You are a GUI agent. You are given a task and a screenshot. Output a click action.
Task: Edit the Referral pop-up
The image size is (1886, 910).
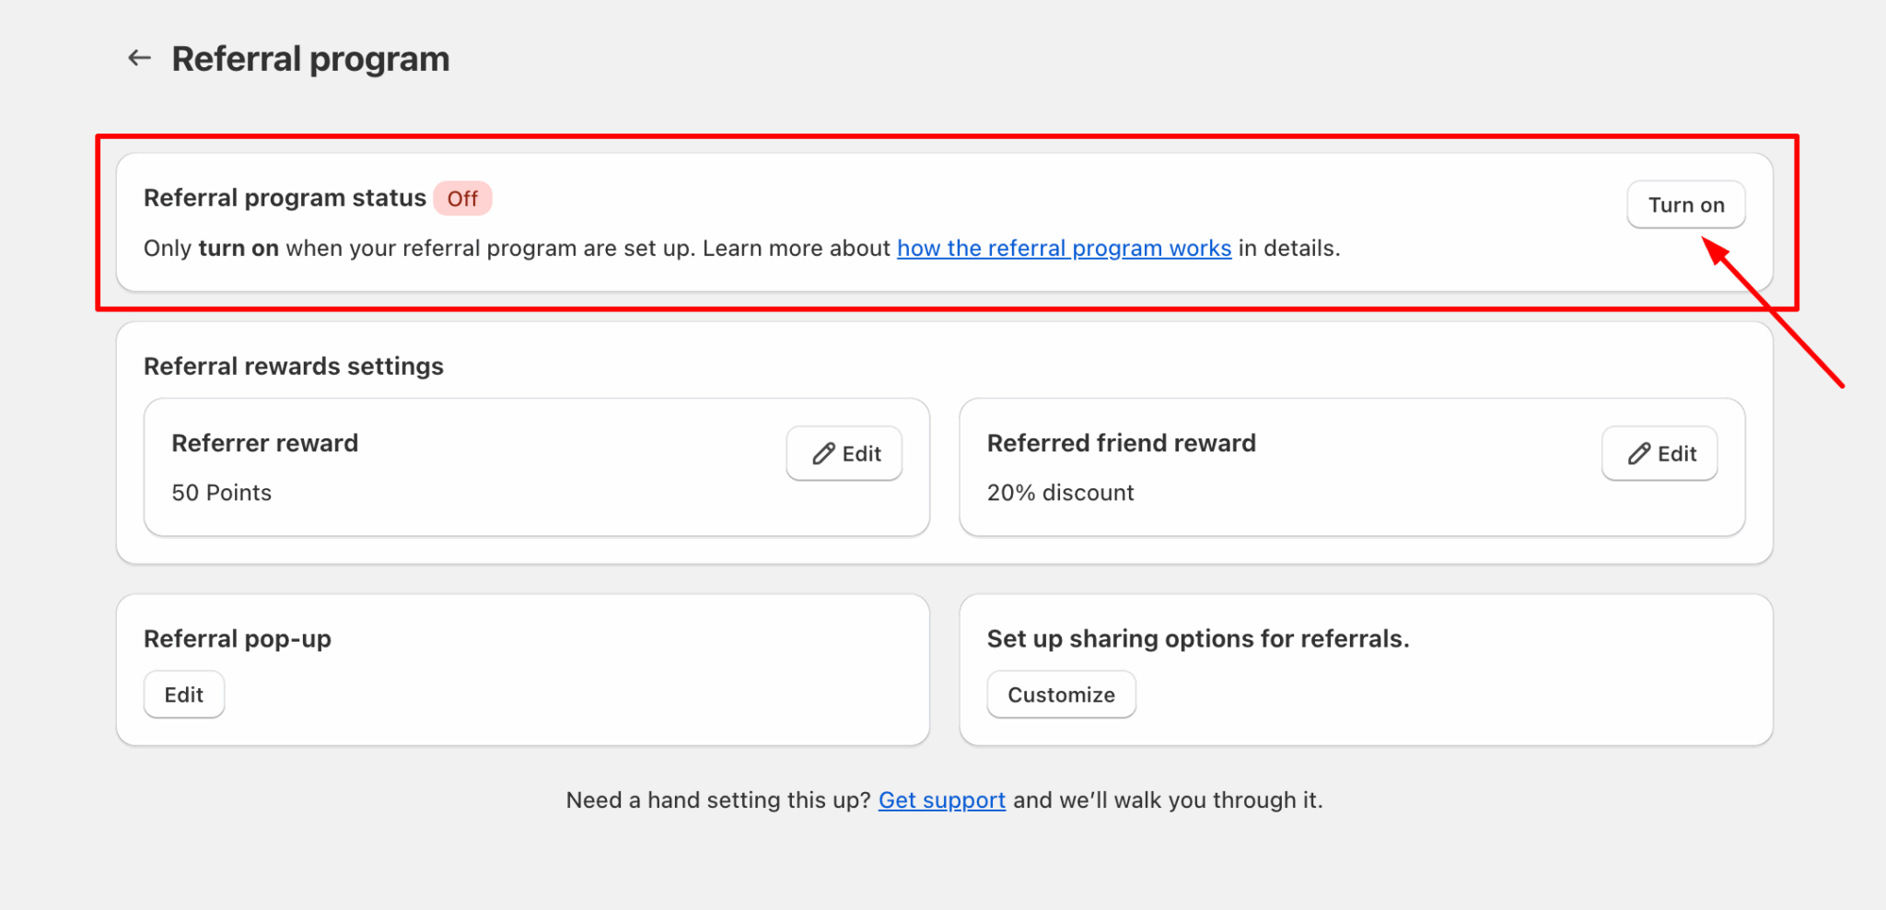(x=184, y=694)
